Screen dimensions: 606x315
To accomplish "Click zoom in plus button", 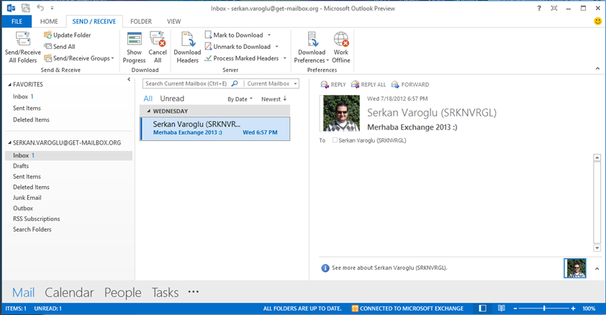I will click(573, 309).
